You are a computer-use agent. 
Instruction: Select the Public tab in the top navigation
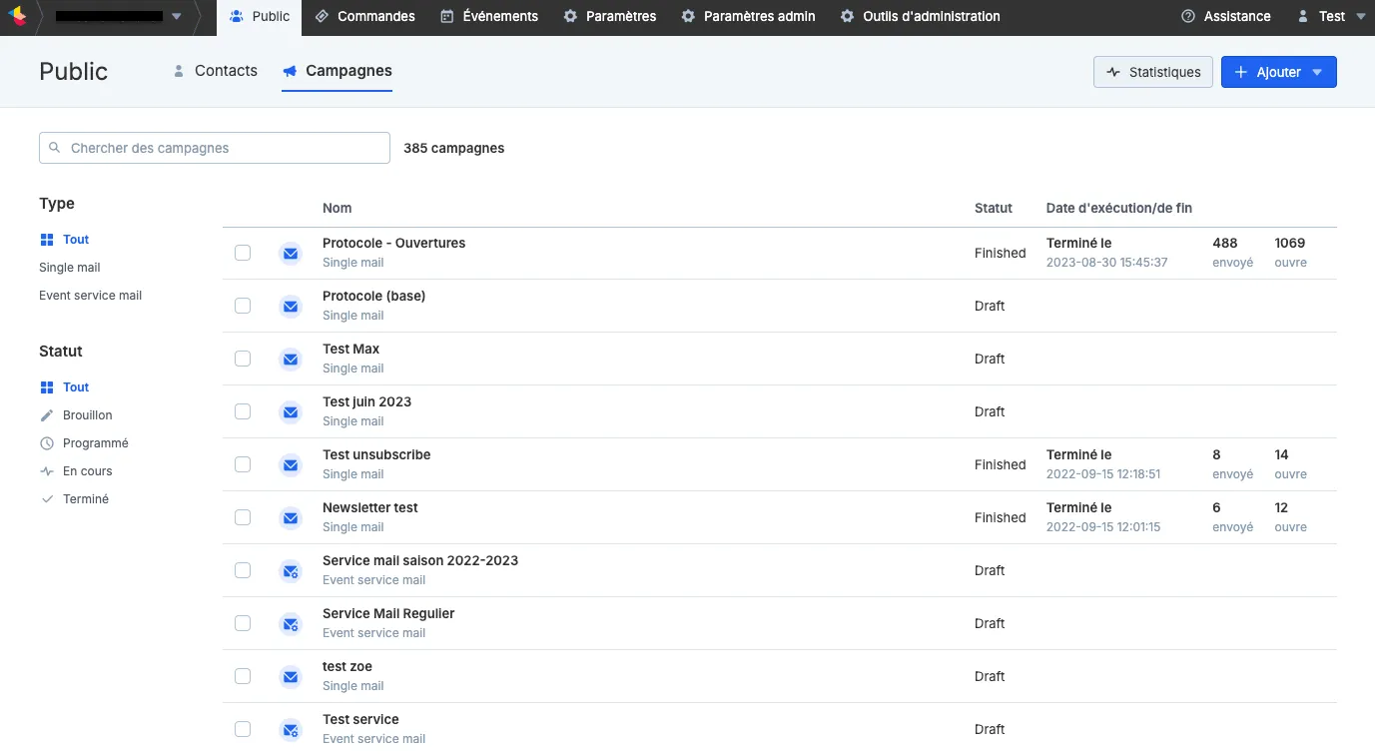[260, 16]
